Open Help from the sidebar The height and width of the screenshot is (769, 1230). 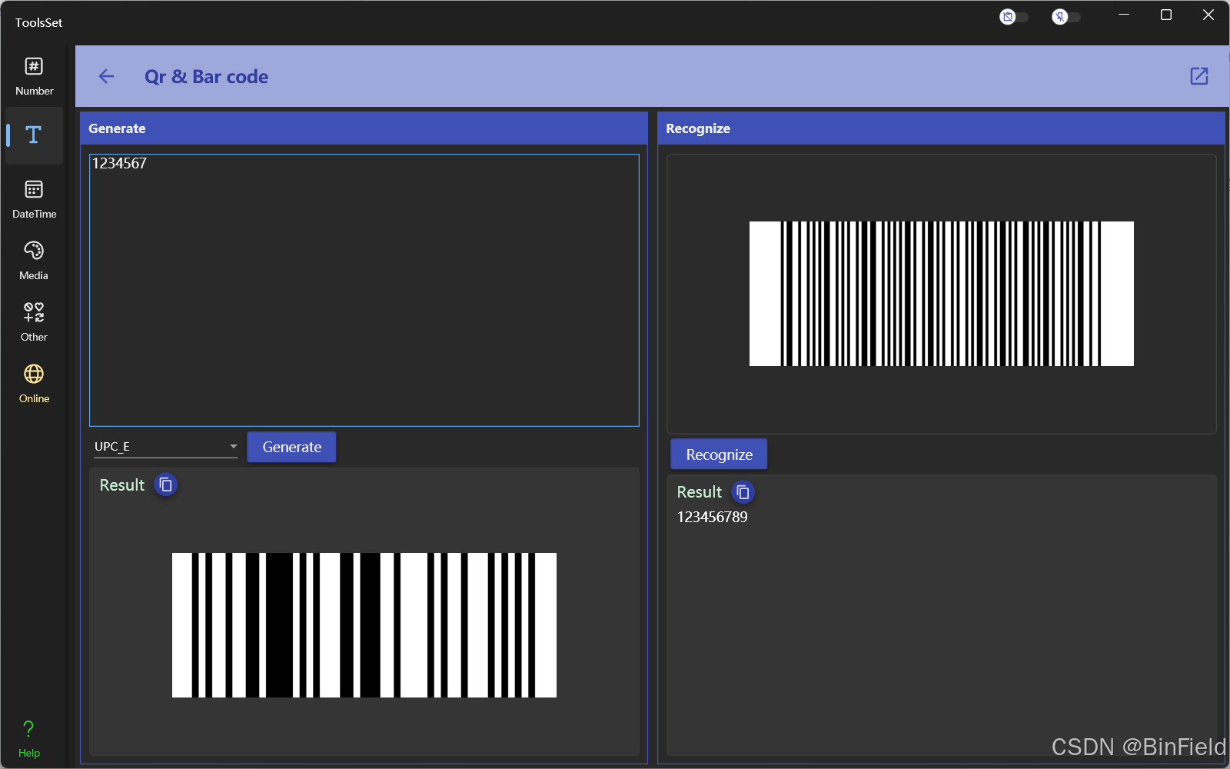(x=29, y=739)
